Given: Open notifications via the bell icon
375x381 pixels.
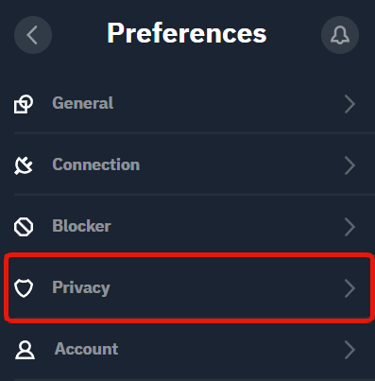Looking at the screenshot, I should 340,35.
